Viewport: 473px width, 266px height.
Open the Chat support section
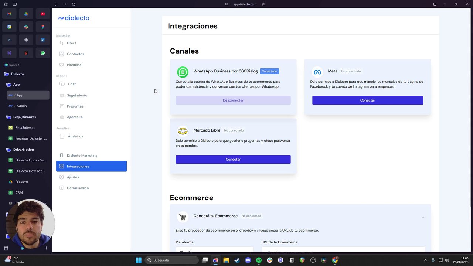(91, 84)
